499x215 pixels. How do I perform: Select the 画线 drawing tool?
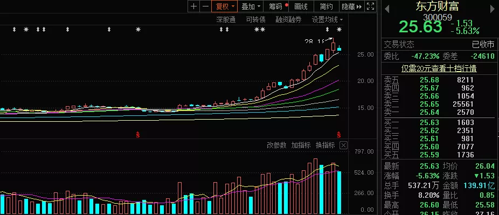click(301, 6)
